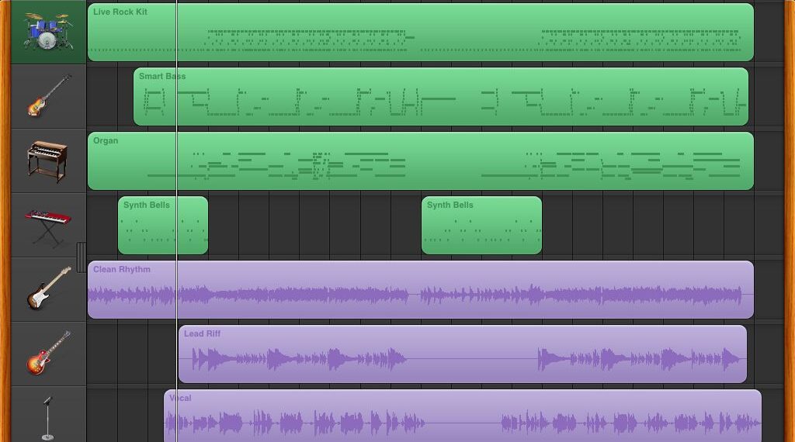Screen dimensions: 795x442
Task: Click the track header resize handle
Action: pyautogui.click(x=81, y=257)
